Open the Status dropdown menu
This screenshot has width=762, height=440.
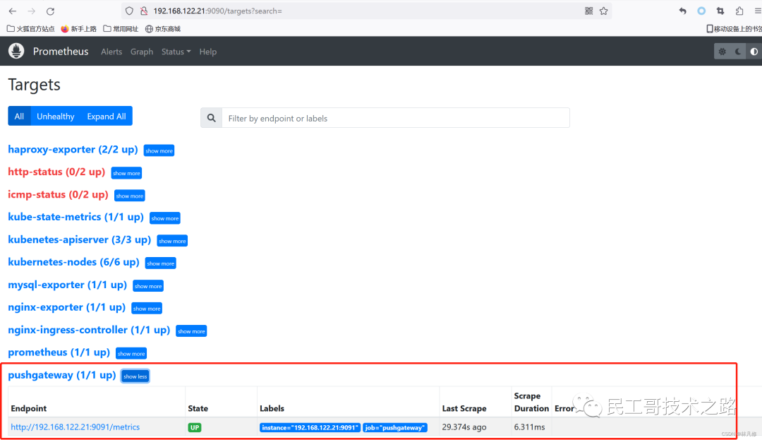point(175,51)
